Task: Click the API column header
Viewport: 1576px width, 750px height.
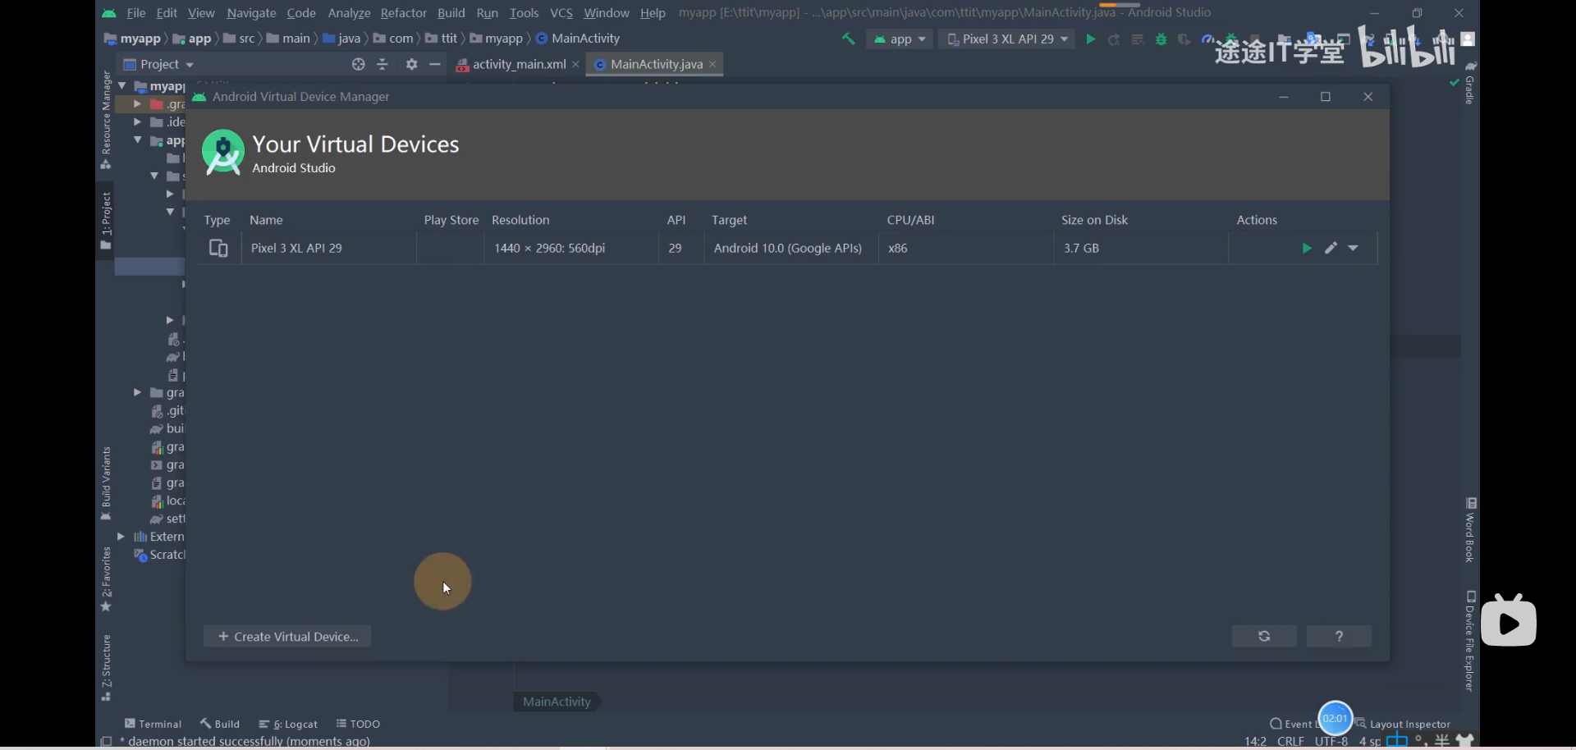Action: click(676, 220)
